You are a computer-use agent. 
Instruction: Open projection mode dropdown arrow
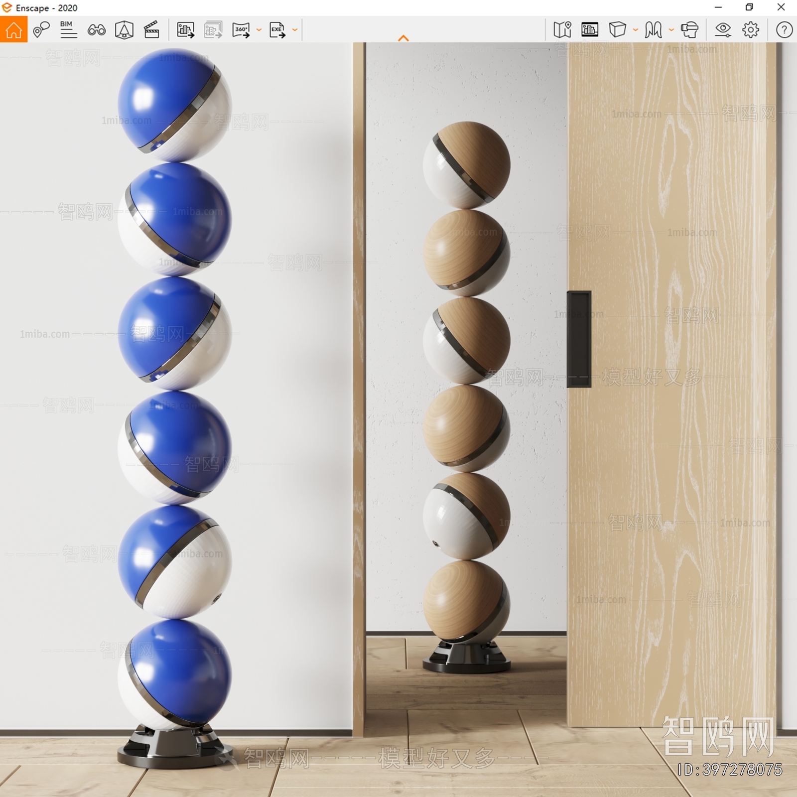(636, 30)
